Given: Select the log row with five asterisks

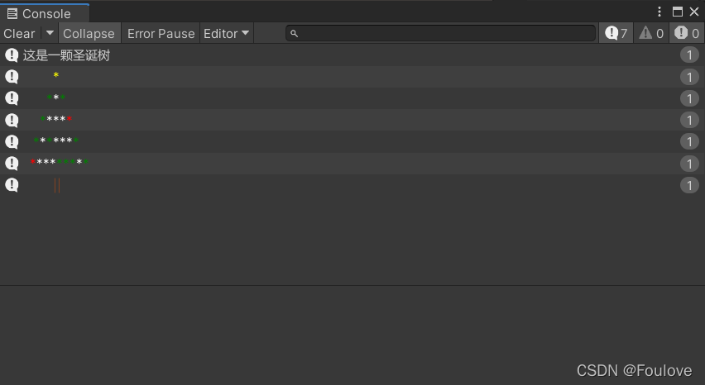Looking at the screenshot, I should (352, 120).
